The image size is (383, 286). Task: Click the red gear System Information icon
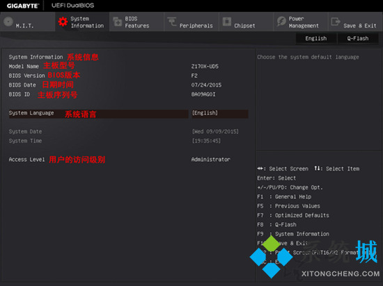(x=63, y=22)
